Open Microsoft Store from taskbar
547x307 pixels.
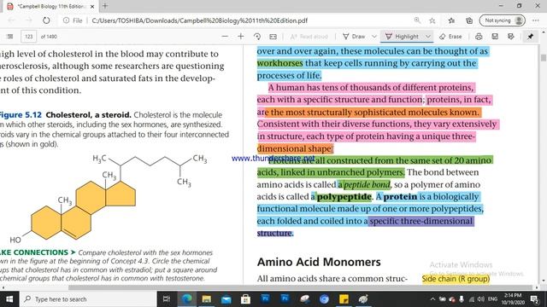tap(245, 299)
